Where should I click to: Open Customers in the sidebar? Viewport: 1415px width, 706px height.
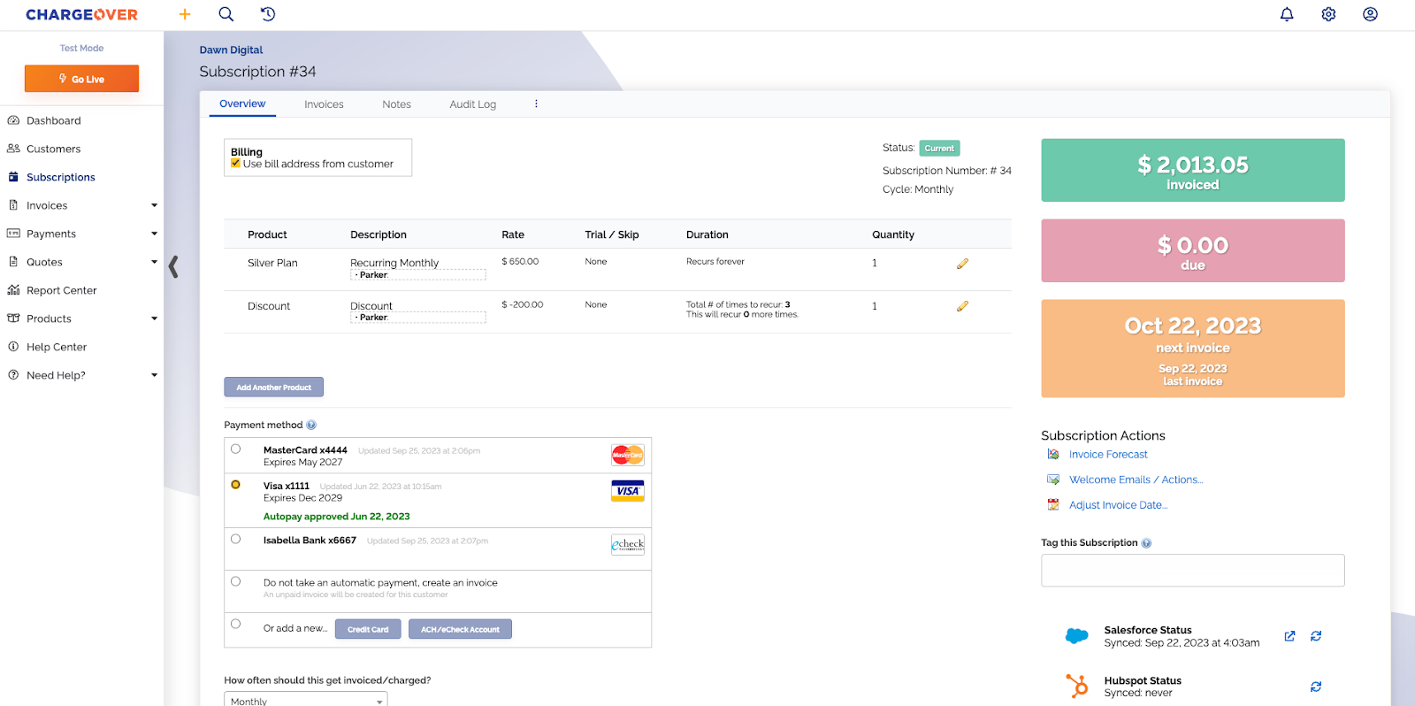point(53,149)
